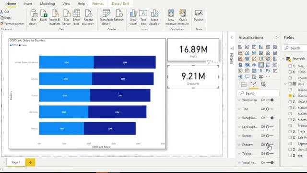Tick the Sales field checkbox
The height and width of the screenshot is (173, 307).
(x=290, y=66)
